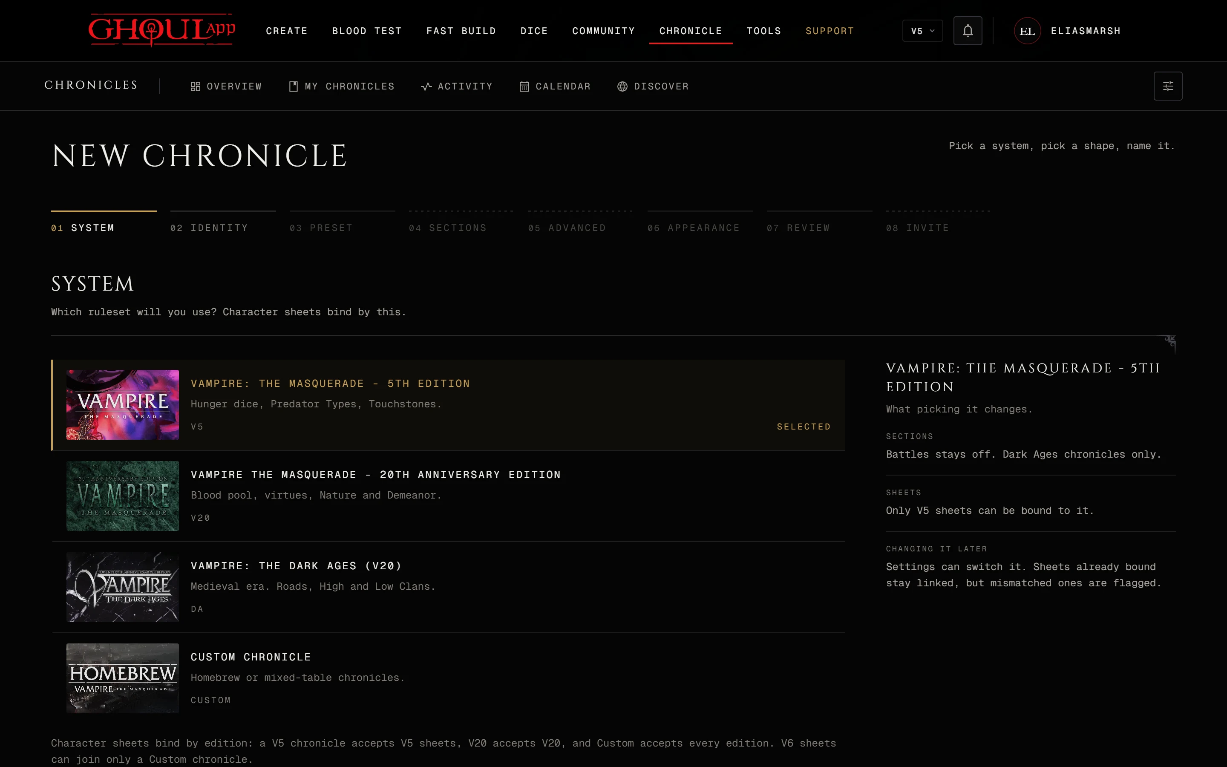
Task: Go to the 05 Advanced step
Action: pos(581,222)
